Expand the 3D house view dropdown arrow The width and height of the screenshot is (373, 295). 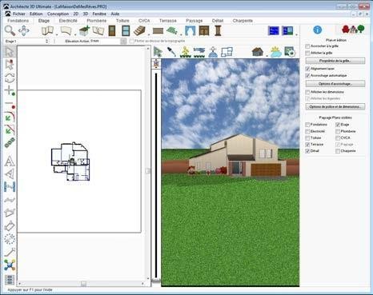coord(267,56)
